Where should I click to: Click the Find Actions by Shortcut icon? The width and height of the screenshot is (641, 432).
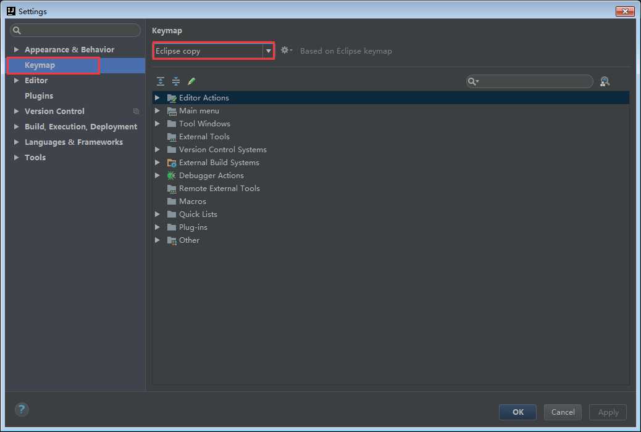coord(605,81)
